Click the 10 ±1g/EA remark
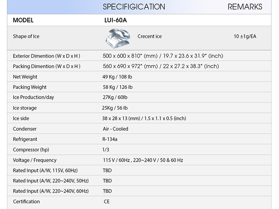 245,36
